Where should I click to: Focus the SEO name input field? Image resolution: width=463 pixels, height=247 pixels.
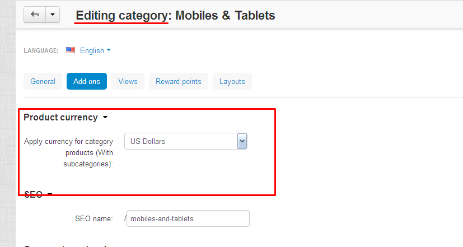point(188,218)
